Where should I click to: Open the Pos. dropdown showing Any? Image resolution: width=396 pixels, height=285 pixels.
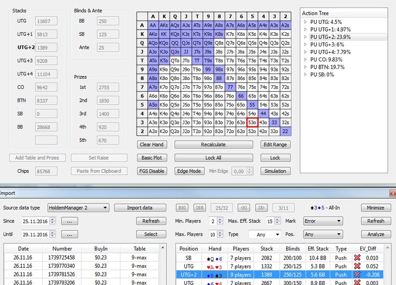click(x=323, y=234)
